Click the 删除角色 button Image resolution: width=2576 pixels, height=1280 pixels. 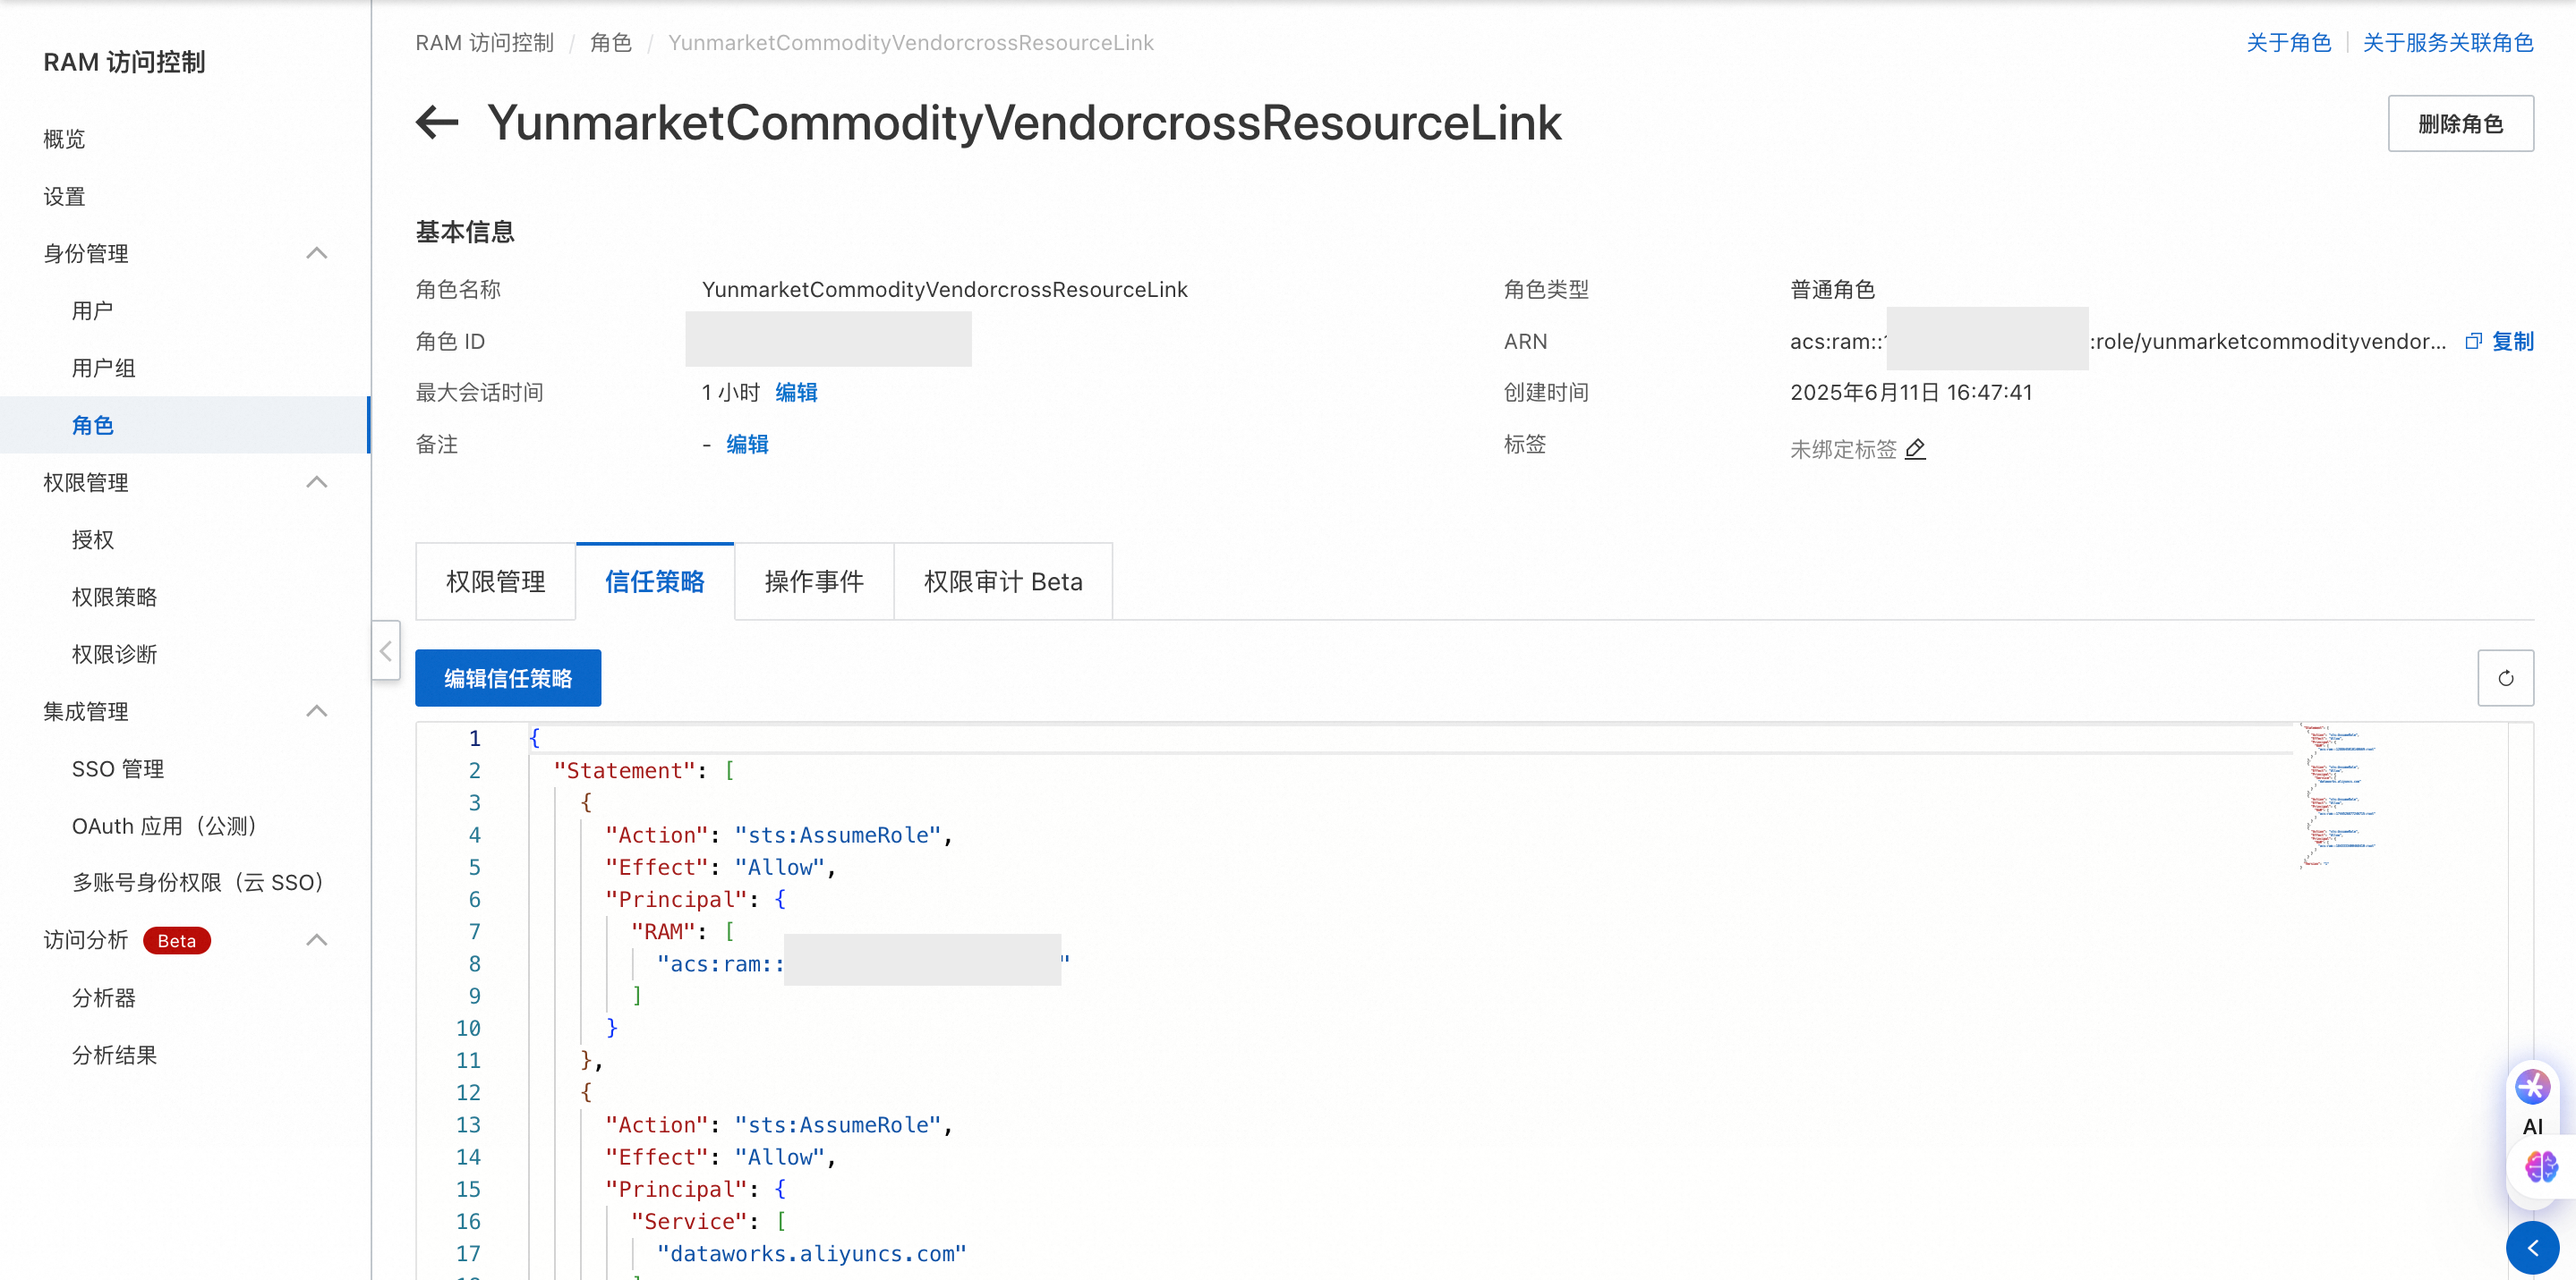[2459, 124]
